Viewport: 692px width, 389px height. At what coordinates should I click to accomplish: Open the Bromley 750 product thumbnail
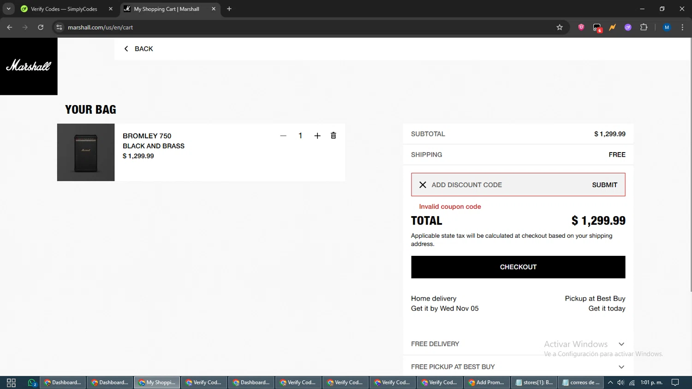[86, 152]
